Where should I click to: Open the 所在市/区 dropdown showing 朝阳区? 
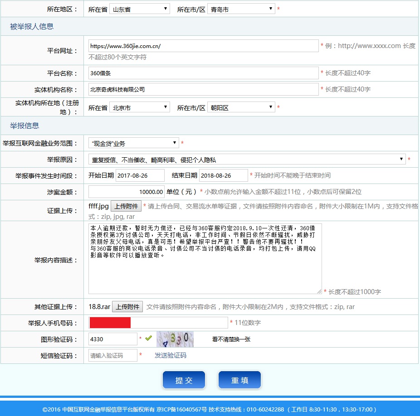241,107
